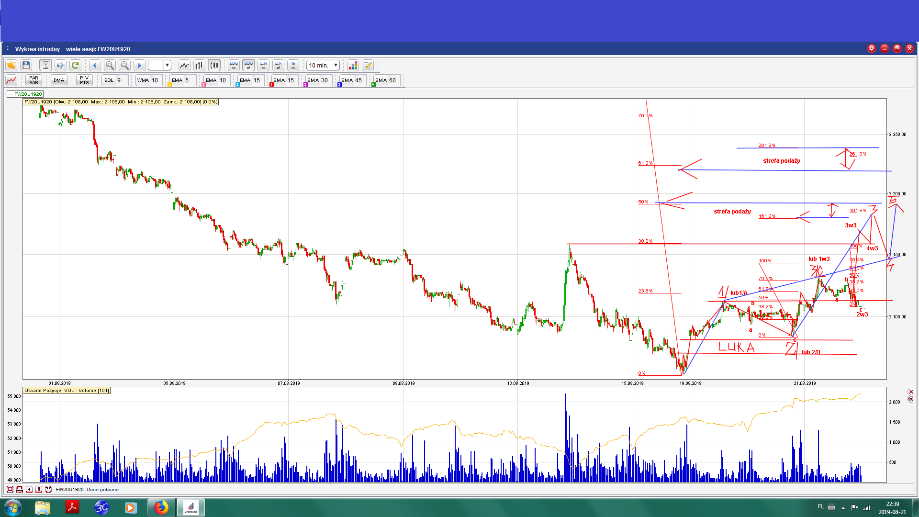Select the bar chart type icon
The width and height of the screenshot is (919, 517).
tap(199, 65)
